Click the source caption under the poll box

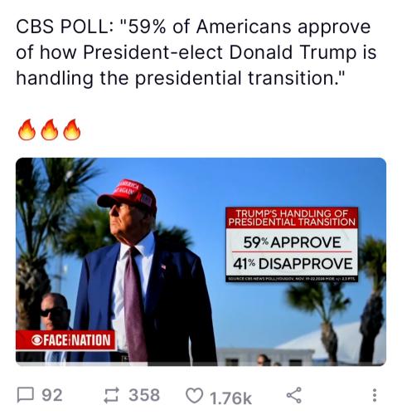pyautogui.click(x=292, y=279)
